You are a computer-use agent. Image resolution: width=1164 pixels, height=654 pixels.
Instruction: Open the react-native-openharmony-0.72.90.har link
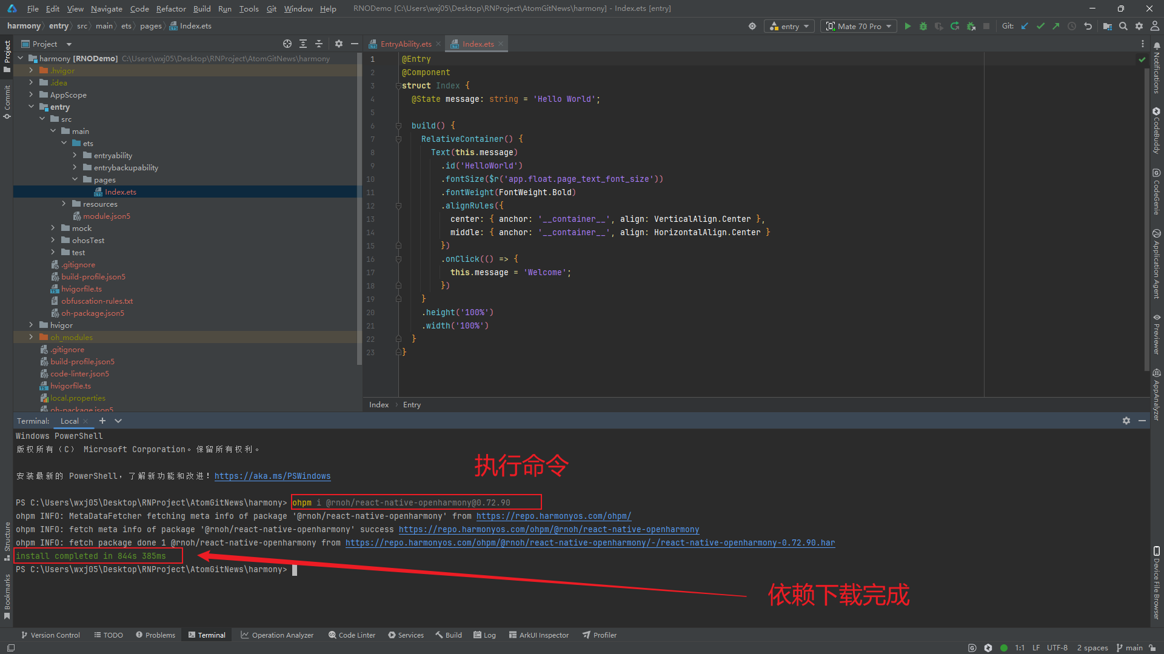(590, 542)
